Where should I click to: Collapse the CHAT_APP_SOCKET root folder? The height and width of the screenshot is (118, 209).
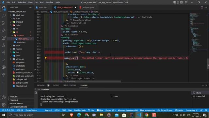pyautogui.click(x=18, y=12)
